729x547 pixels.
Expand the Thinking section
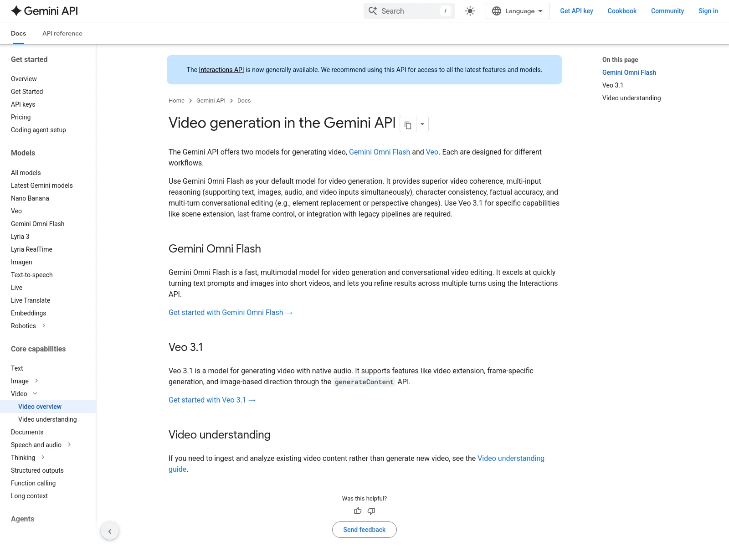[x=43, y=457]
